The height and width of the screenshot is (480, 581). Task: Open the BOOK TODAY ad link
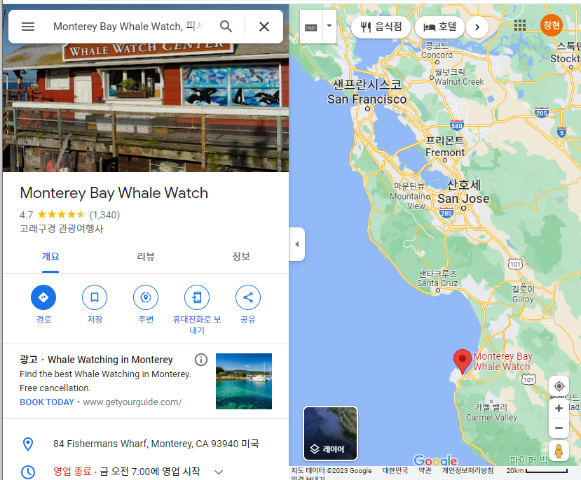47,402
